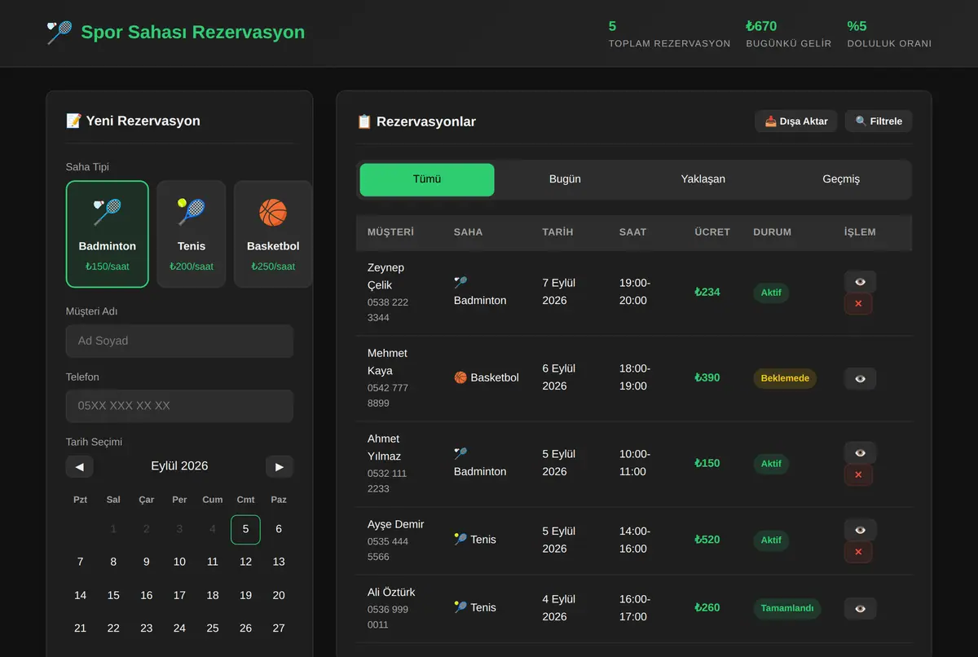This screenshot has width=978, height=657.
Task: Click the ₺390 fee amount
Action: 707,378
